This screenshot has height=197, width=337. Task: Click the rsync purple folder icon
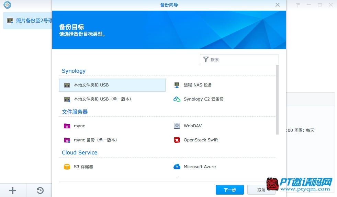(x=67, y=126)
